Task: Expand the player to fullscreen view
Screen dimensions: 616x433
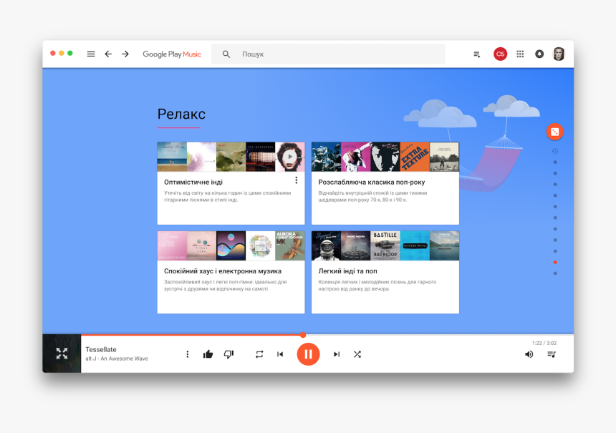Action: [x=62, y=354]
